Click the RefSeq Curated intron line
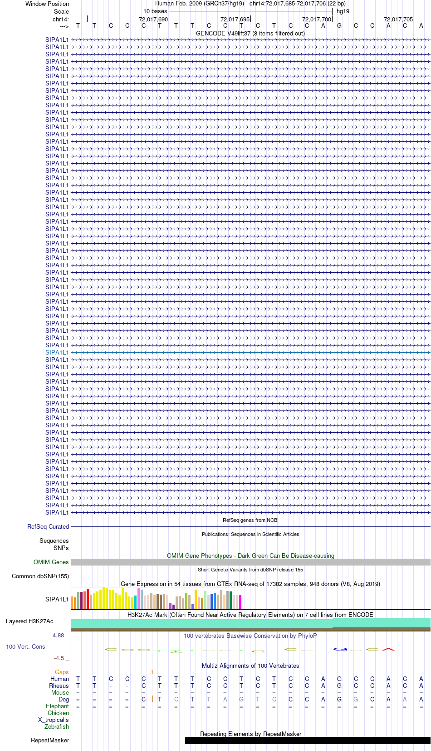431x751 pixels. click(x=250, y=526)
